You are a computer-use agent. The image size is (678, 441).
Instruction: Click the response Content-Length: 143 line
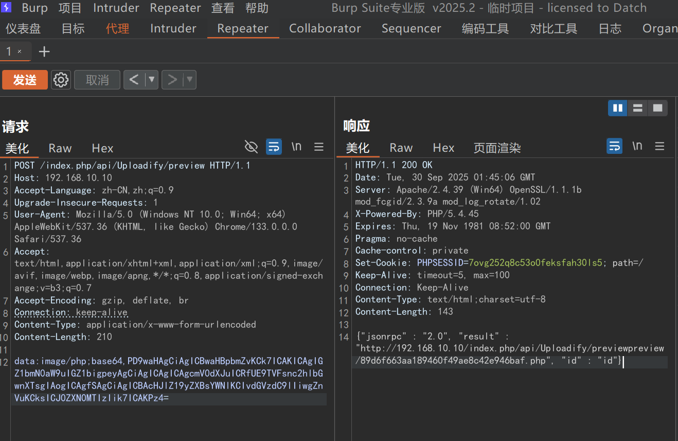click(x=404, y=311)
